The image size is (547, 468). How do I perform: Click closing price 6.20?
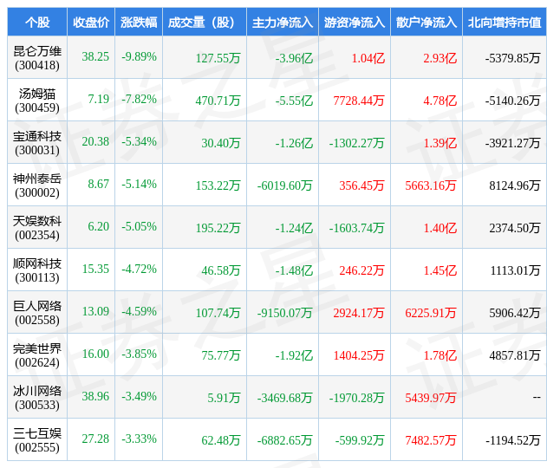(x=98, y=226)
